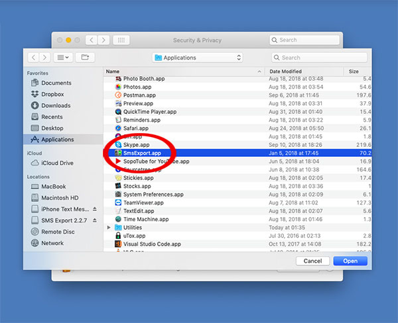Click the Security & Privacy Search field
Image resolution: width=398 pixels, height=323 pixels.
(x=304, y=40)
